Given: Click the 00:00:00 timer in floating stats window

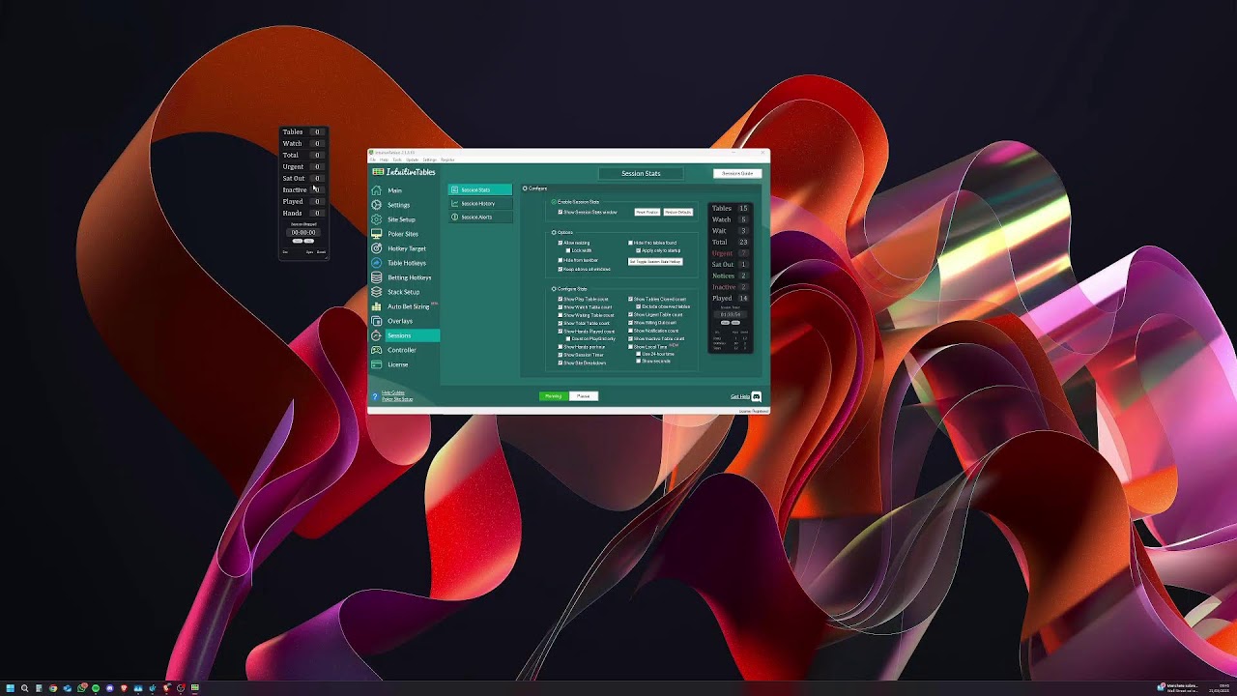Looking at the screenshot, I should click(303, 232).
